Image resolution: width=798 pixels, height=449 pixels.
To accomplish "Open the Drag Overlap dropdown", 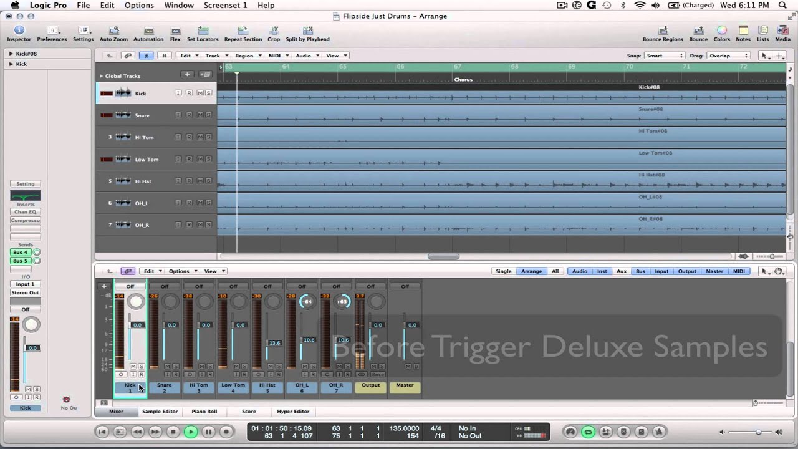I will [728, 56].
